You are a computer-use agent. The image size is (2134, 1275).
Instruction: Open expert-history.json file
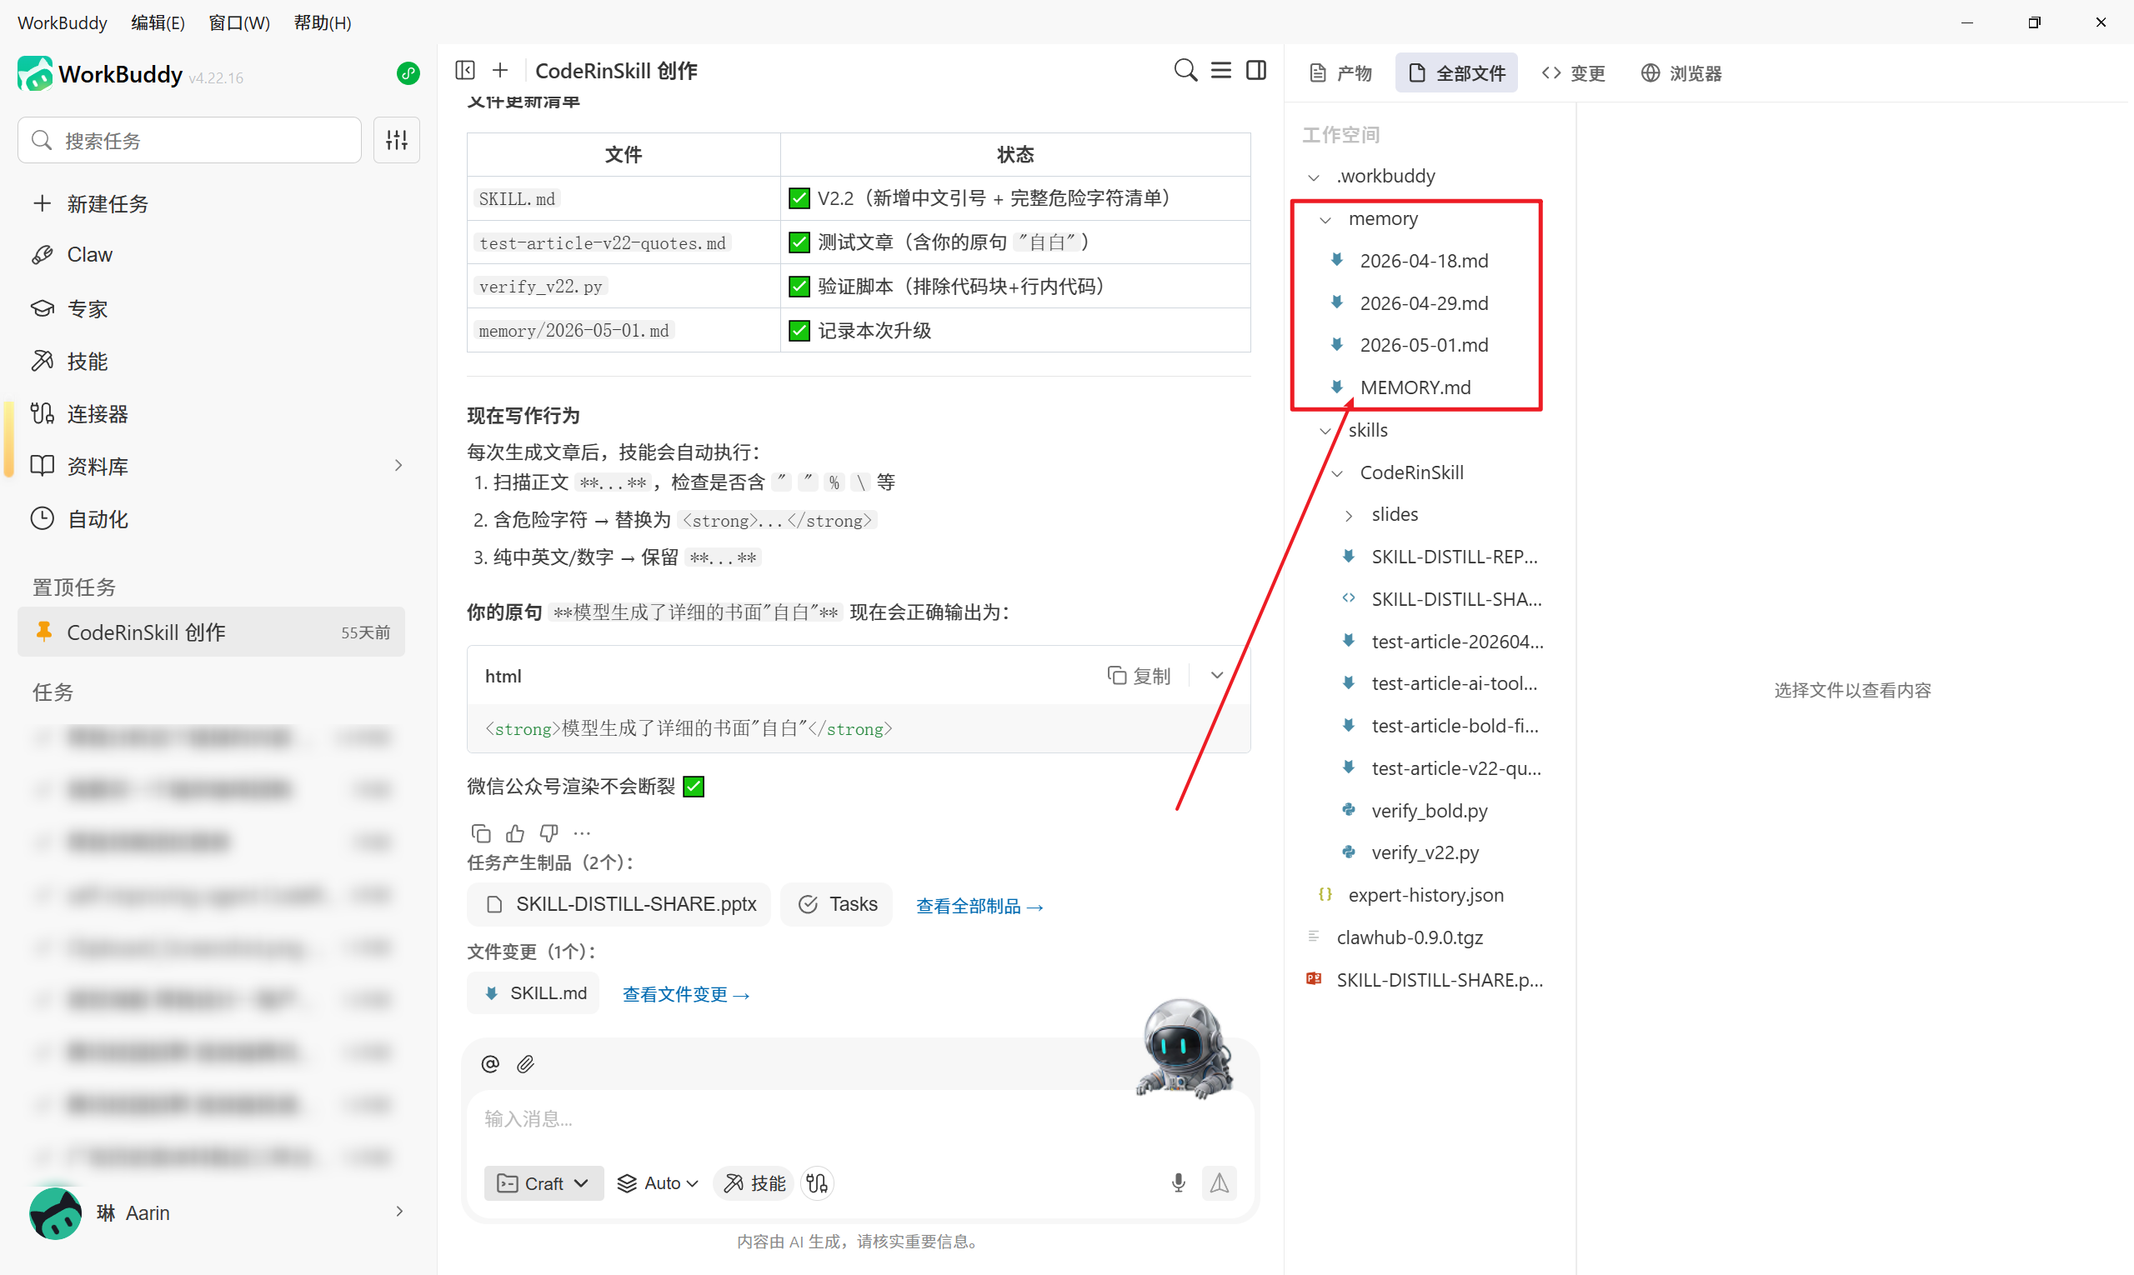pyautogui.click(x=1425, y=894)
